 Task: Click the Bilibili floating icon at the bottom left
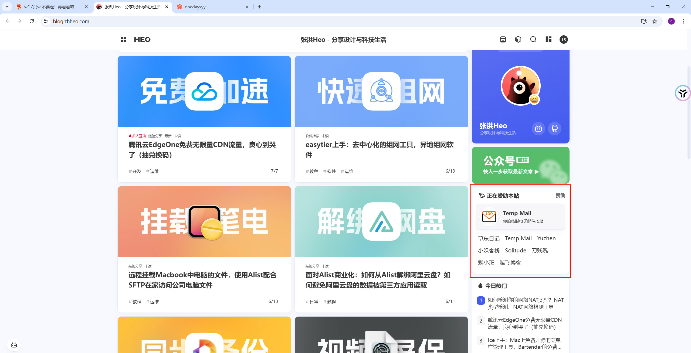click(14, 345)
